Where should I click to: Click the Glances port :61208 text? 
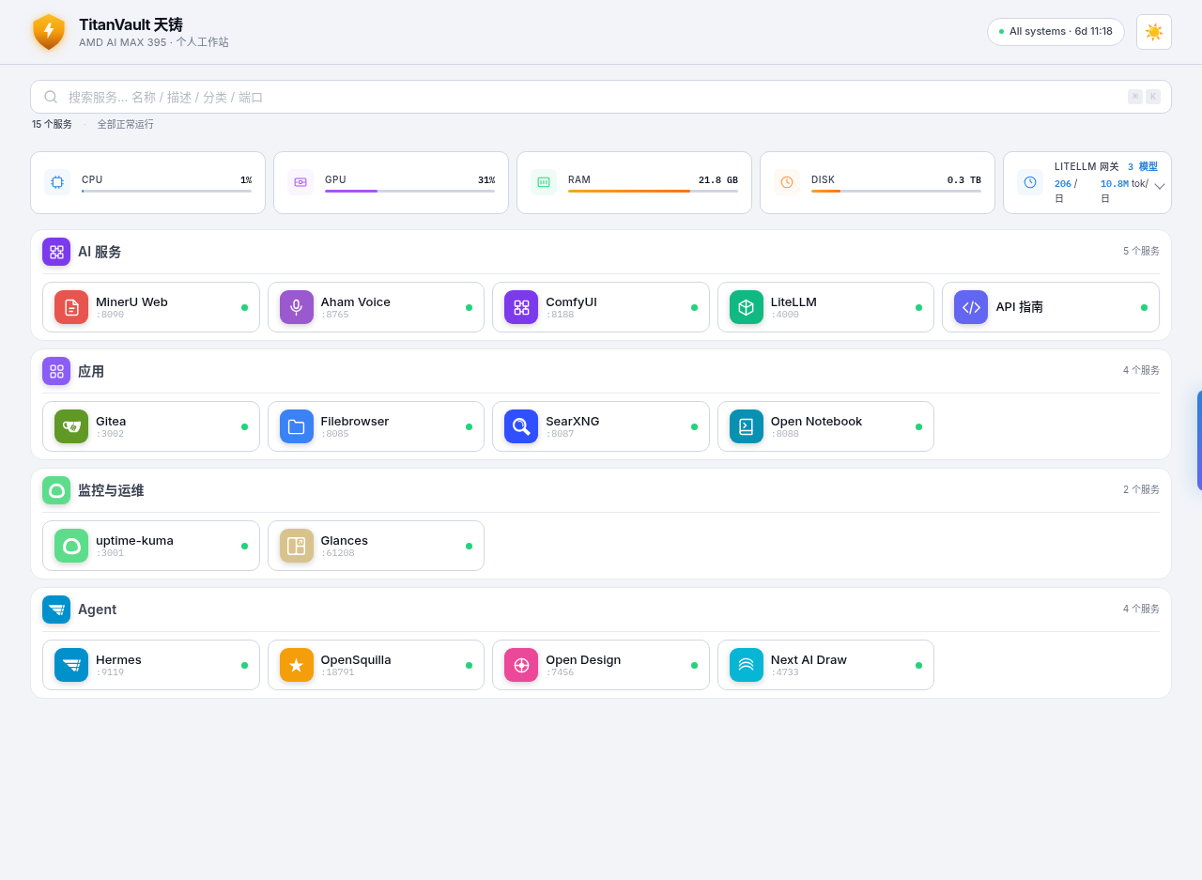coord(338,553)
